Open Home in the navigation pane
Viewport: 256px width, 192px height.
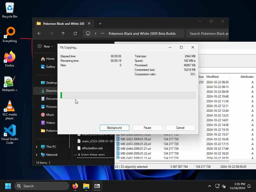(48, 59)
